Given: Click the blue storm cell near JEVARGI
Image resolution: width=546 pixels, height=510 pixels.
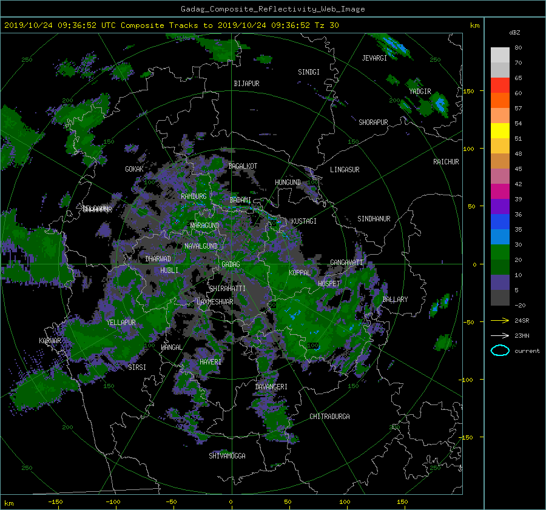Looking at the screenshot, I should pos(394,46).
